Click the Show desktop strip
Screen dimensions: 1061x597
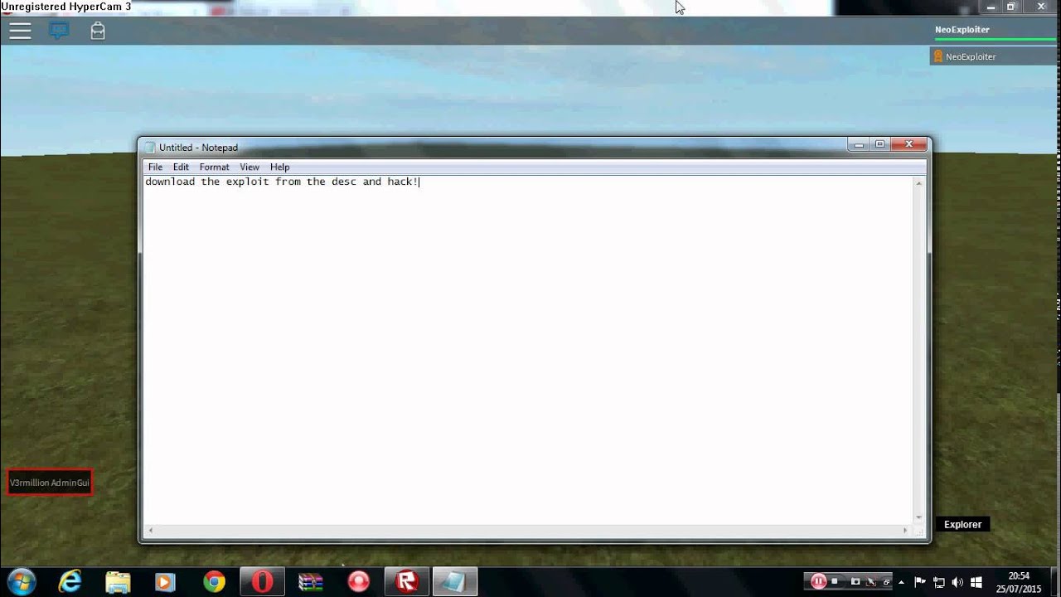[x=1054, y=582]
